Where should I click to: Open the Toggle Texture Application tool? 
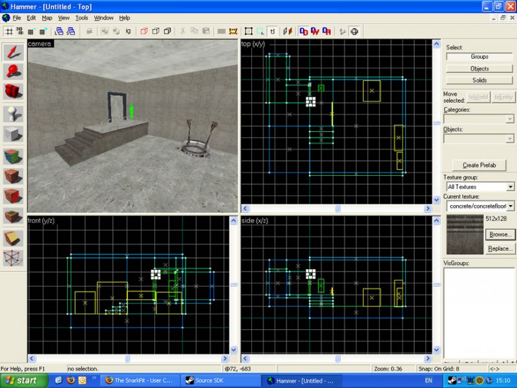click(13, 155)
